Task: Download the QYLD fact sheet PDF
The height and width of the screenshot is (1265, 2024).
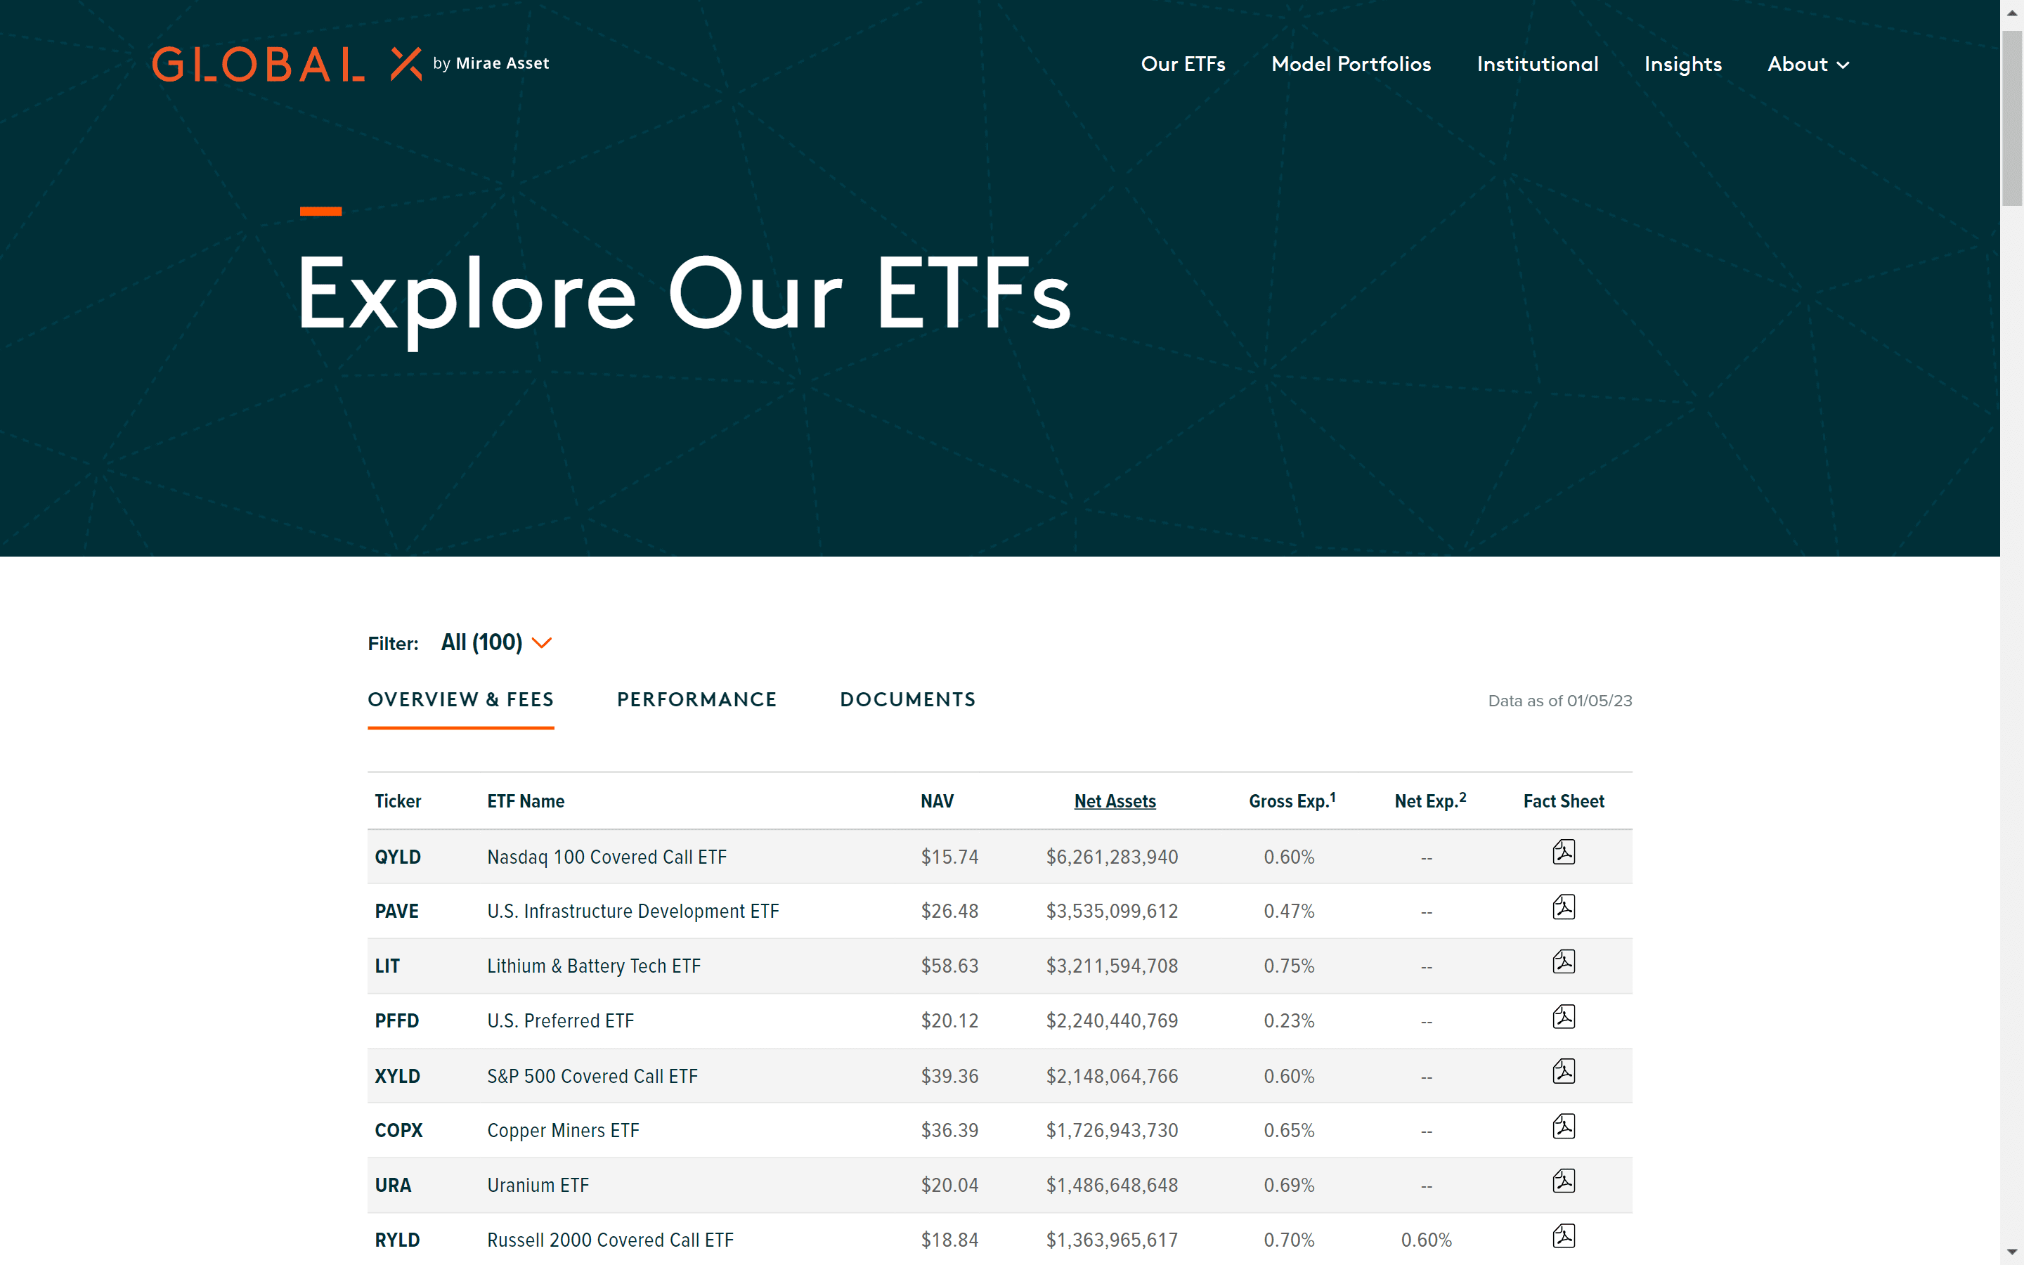Action: pyautogui.click(x=1564, y=852)
